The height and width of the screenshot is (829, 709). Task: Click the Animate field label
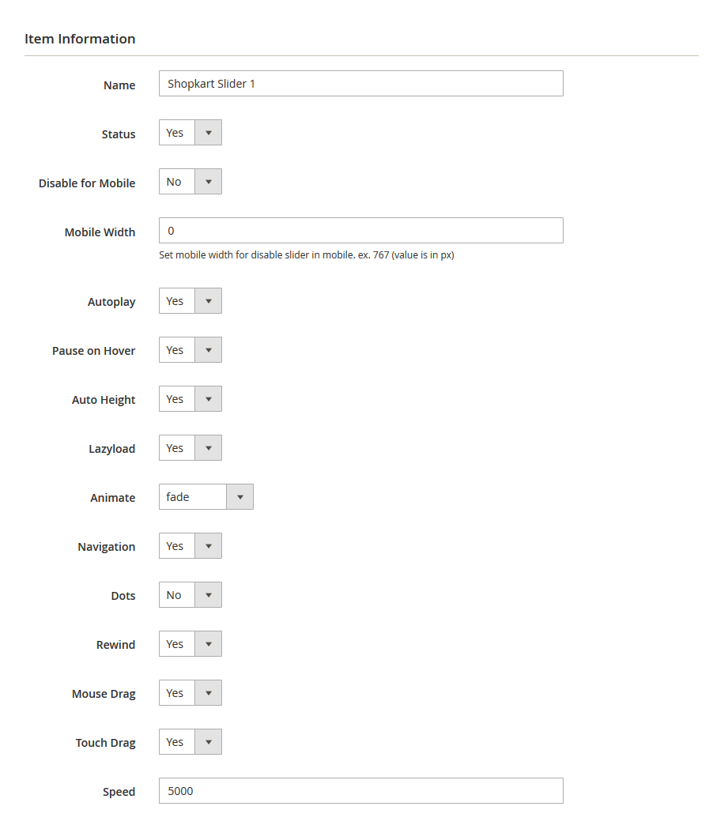pos(112,498)
